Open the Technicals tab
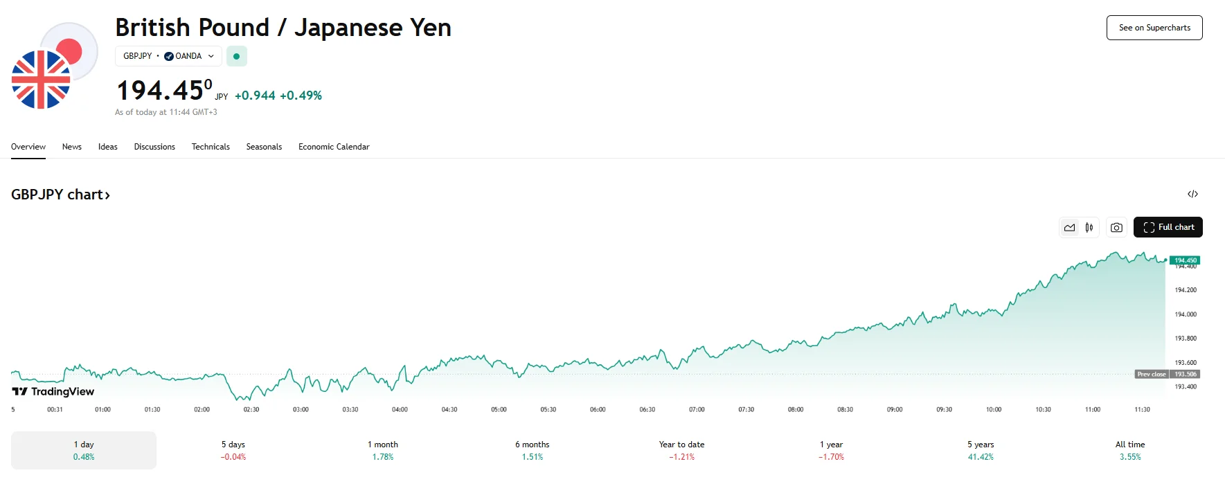 click(211, 147)
